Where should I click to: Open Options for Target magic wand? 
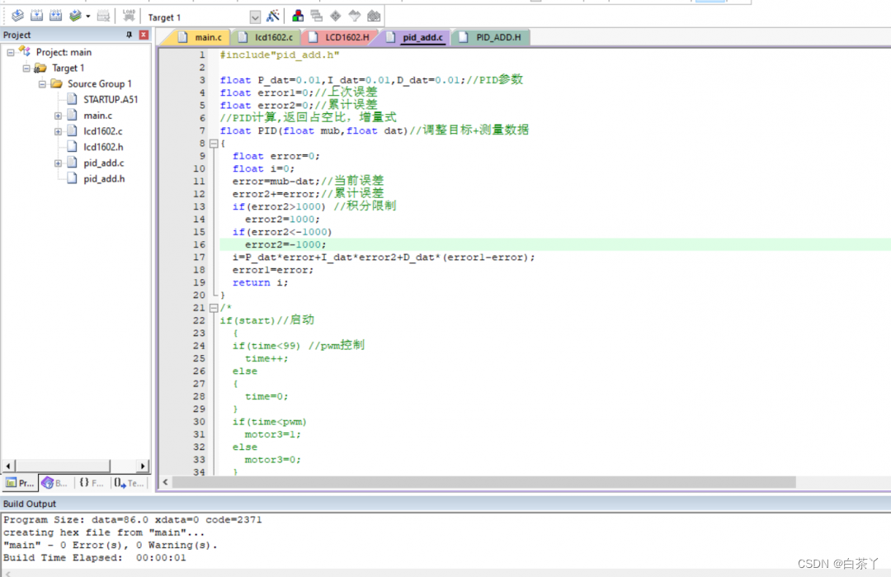pyautogui.click(x=273, y=16)
